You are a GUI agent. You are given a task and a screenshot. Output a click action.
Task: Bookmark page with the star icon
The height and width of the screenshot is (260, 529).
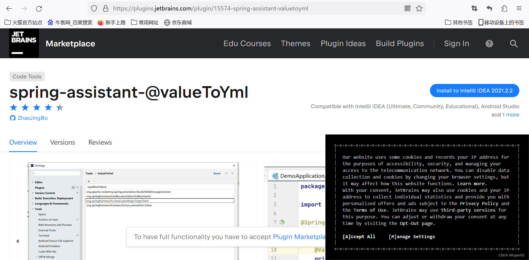click(419, 9)
